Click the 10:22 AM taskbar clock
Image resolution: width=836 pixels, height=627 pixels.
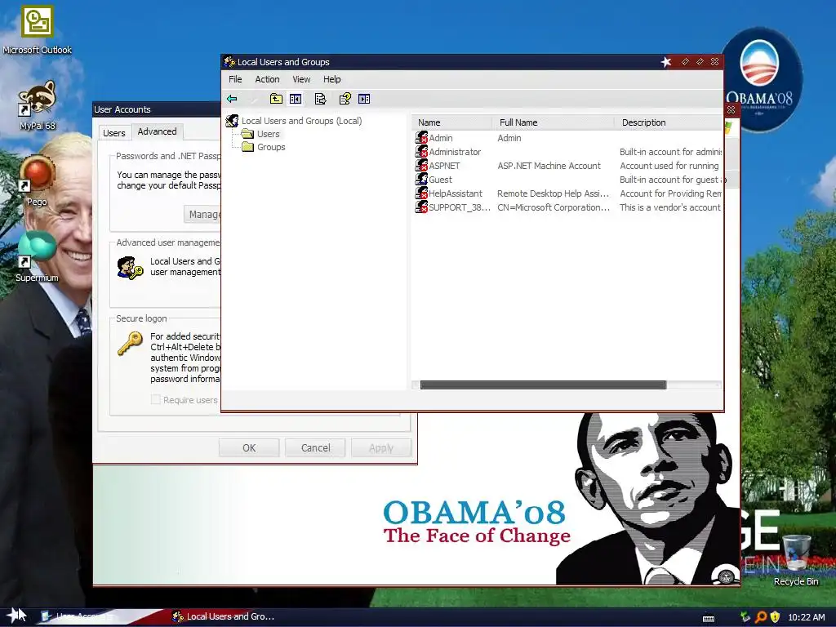point(806,617)
